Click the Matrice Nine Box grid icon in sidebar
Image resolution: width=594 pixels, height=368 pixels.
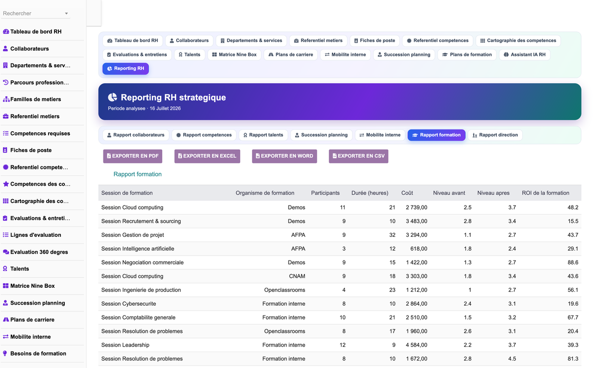[6, 286]
